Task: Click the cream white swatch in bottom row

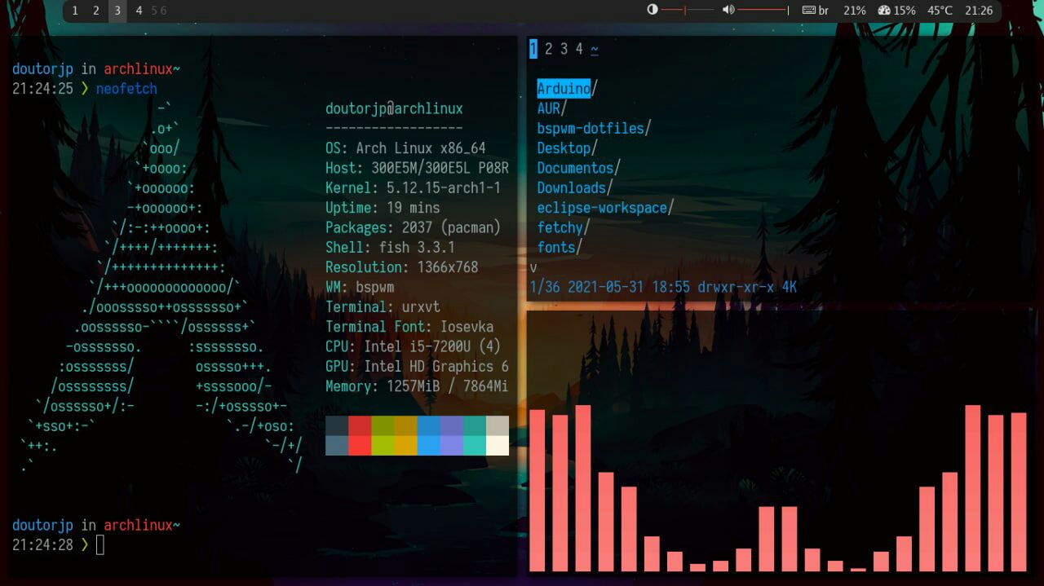Action: [498, 445]
